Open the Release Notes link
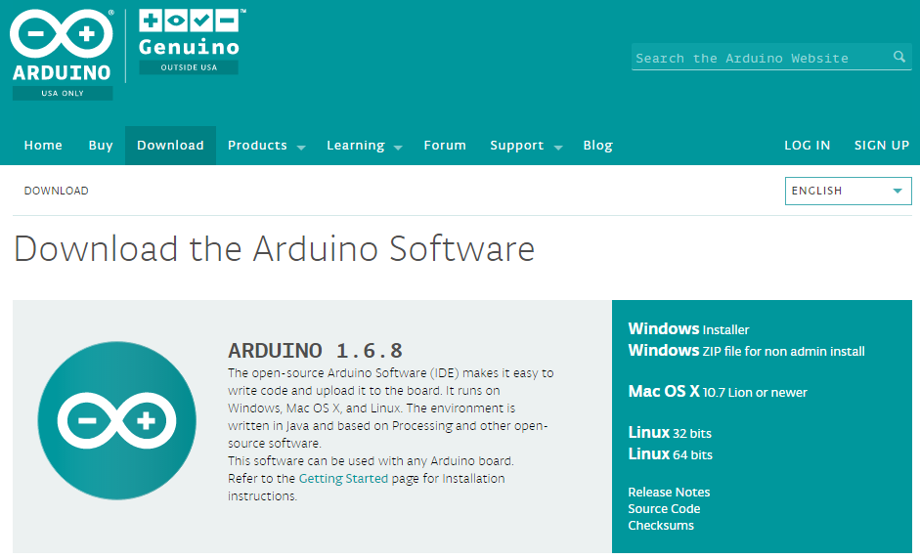Viewport: 920px width, 559px height. 669,493
